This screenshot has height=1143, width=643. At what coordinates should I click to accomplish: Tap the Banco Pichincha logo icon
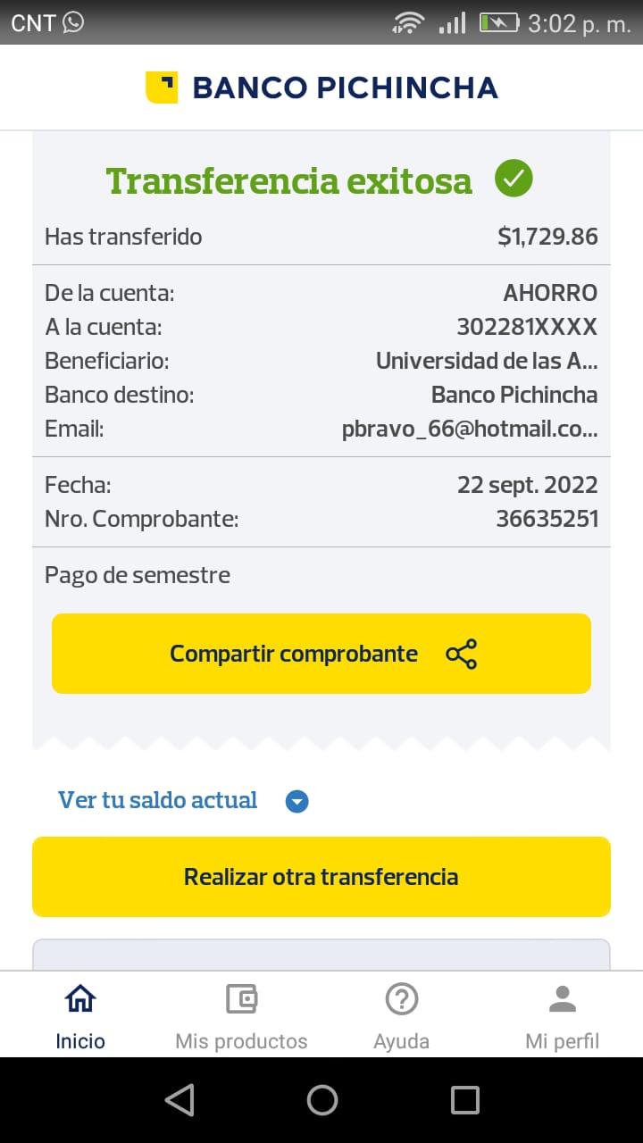click(x=162, y=88)
